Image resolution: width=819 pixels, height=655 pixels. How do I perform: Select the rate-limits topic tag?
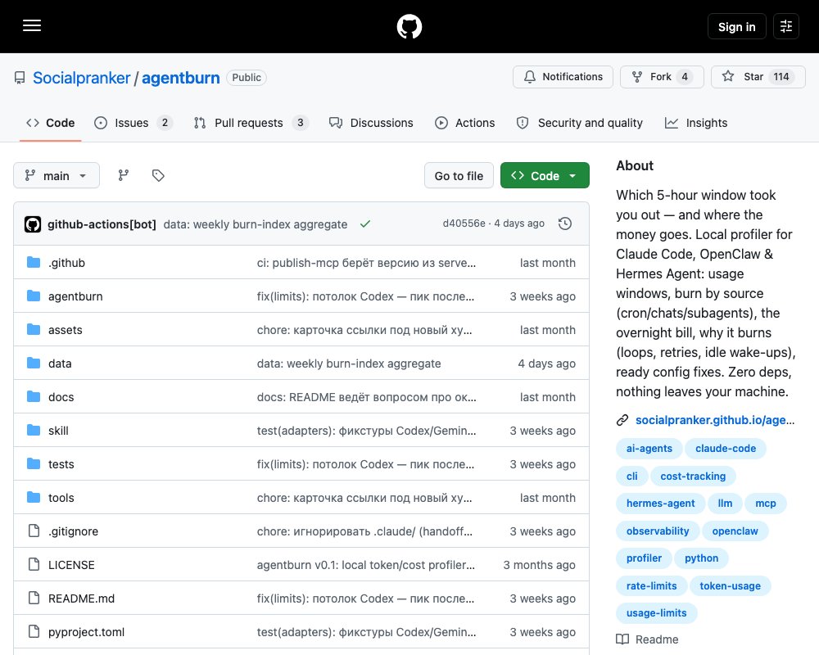coord(651,585)
